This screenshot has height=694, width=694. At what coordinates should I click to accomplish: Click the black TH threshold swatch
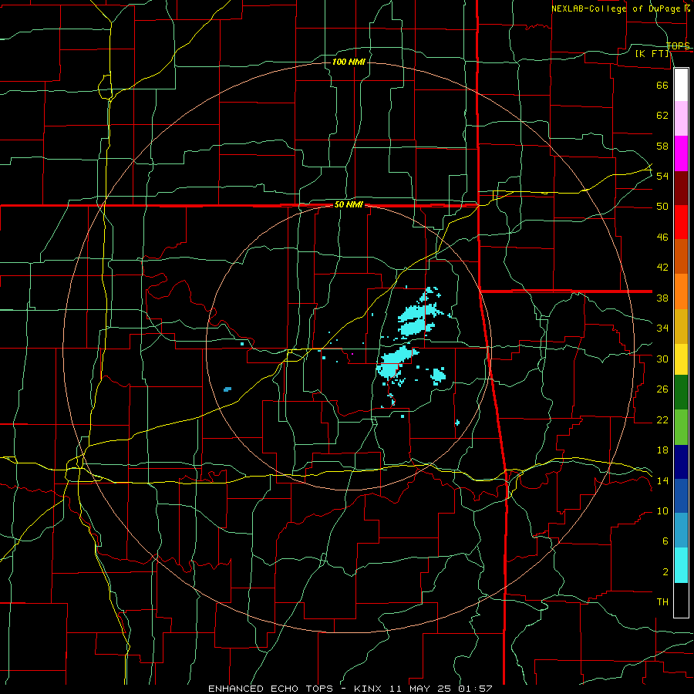(681, 600)
